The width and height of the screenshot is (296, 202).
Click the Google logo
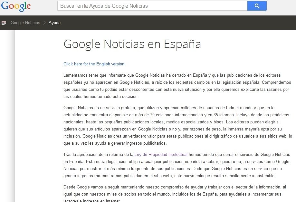point(16,6)
